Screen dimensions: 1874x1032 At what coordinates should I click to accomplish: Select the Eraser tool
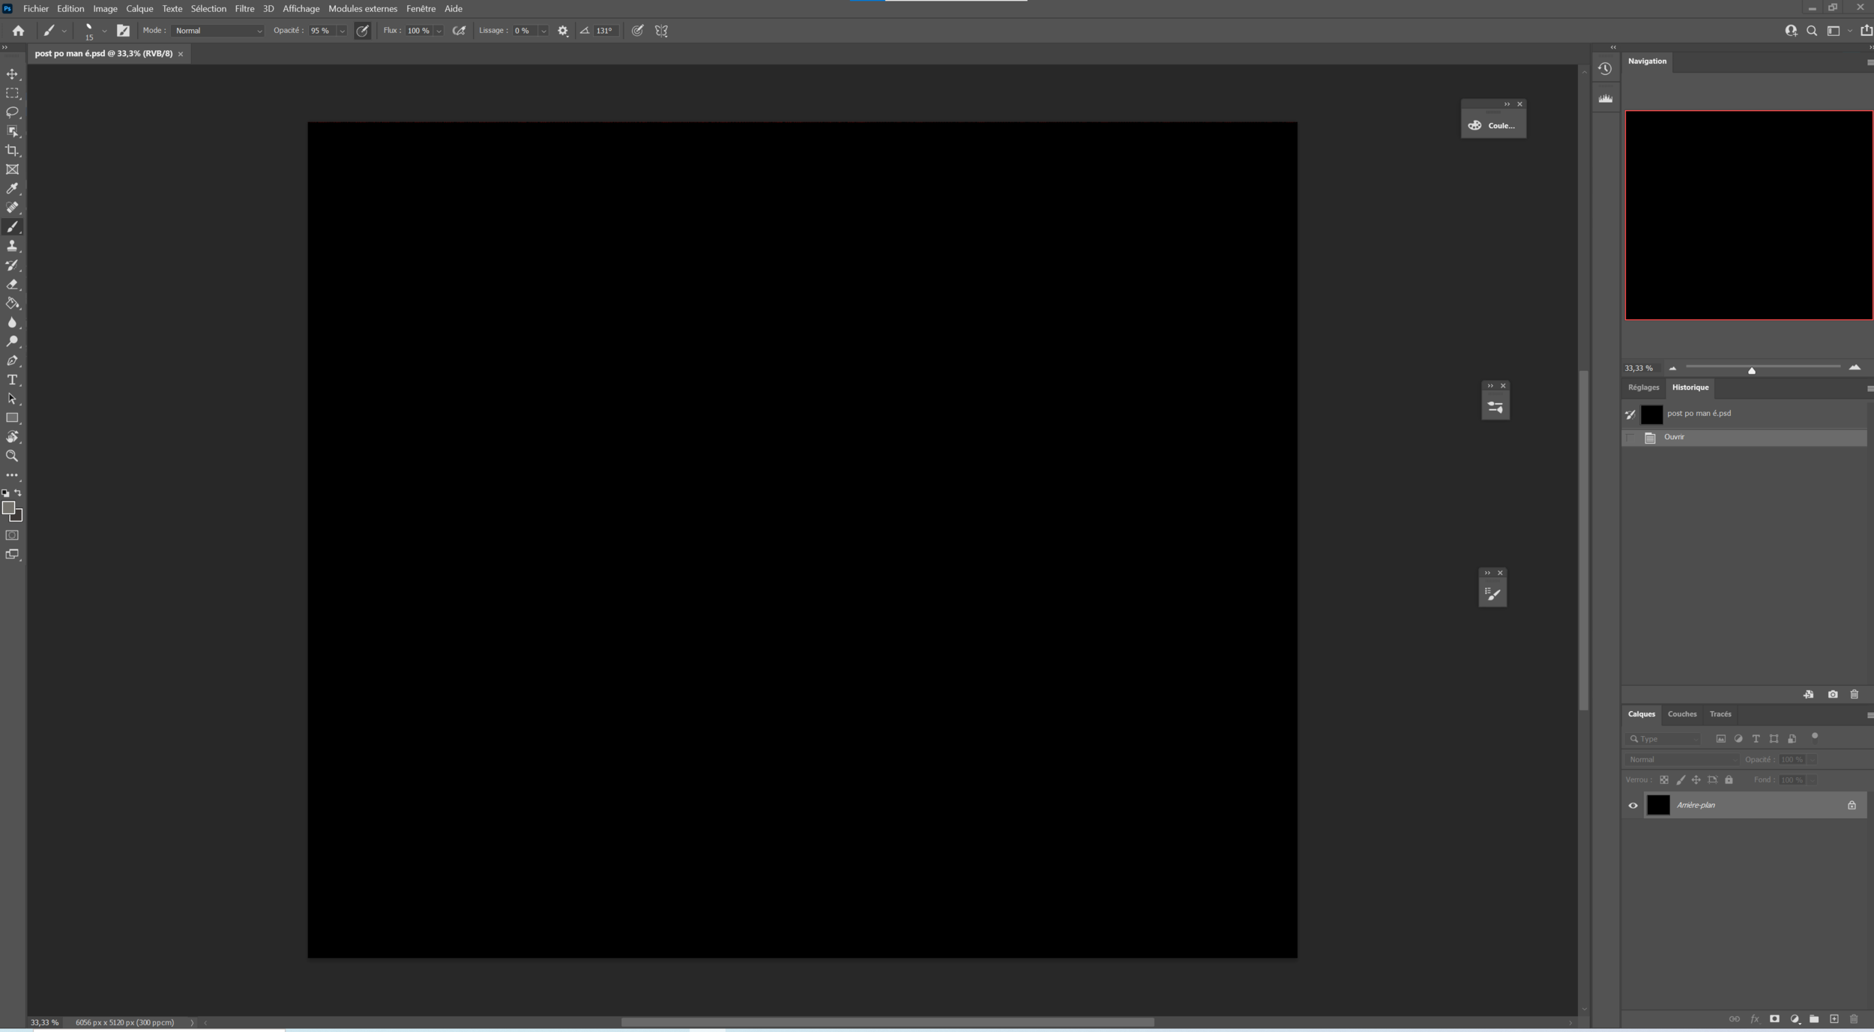[x=12, y=284]
